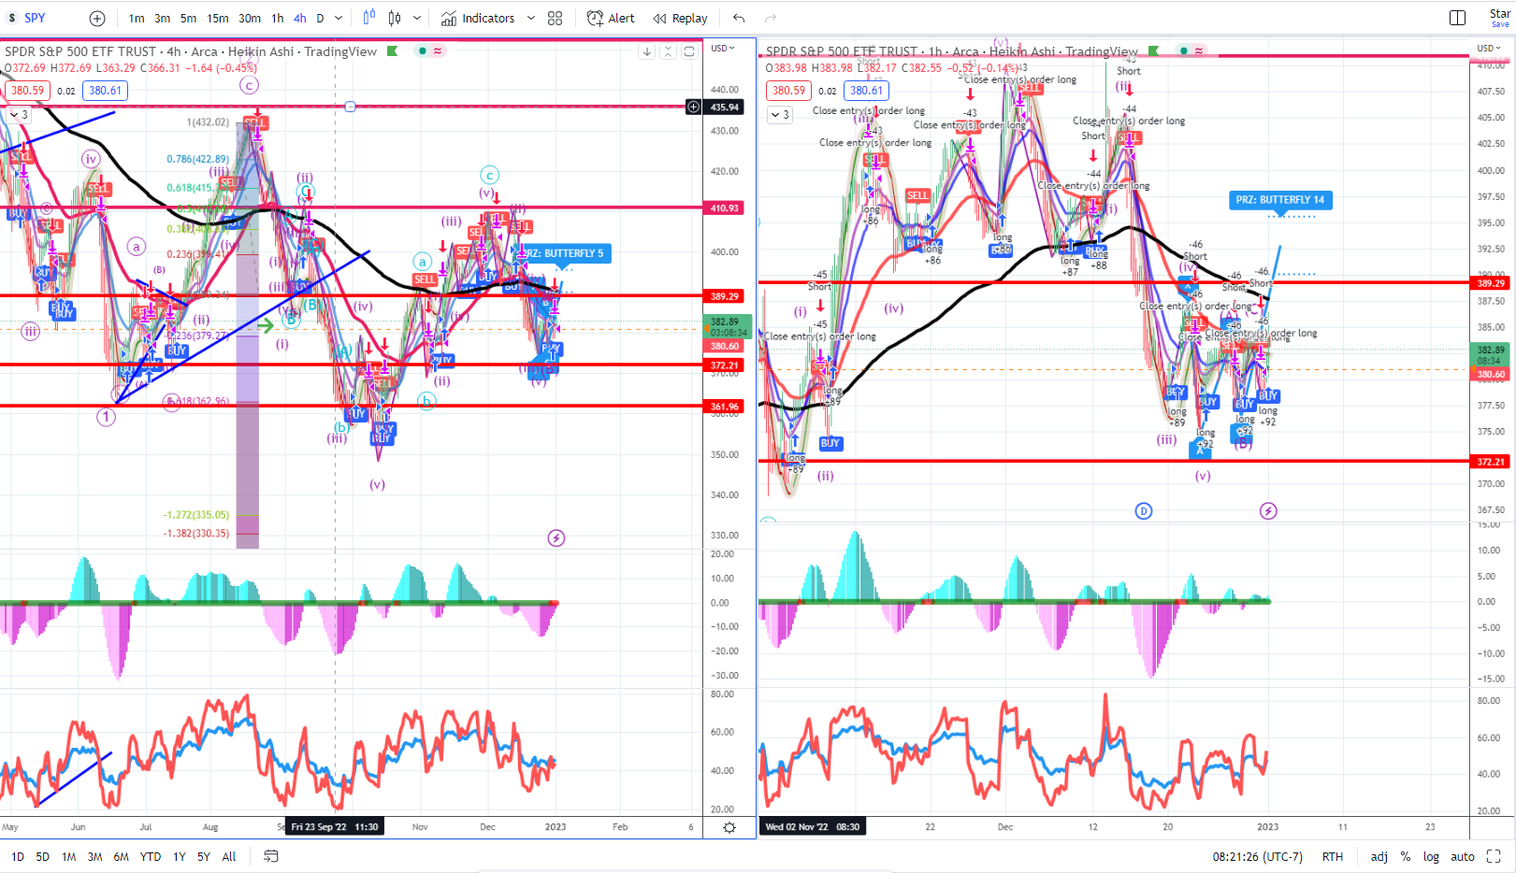
Task: Click the 435.94 horizontal line handle
Action: (x=350, y=107)
